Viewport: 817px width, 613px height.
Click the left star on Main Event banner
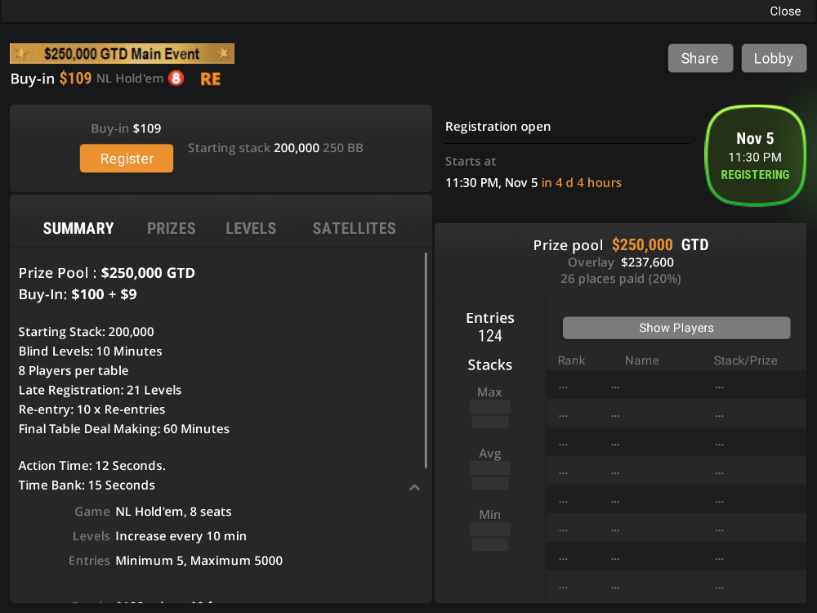click(x=22, y=54)
